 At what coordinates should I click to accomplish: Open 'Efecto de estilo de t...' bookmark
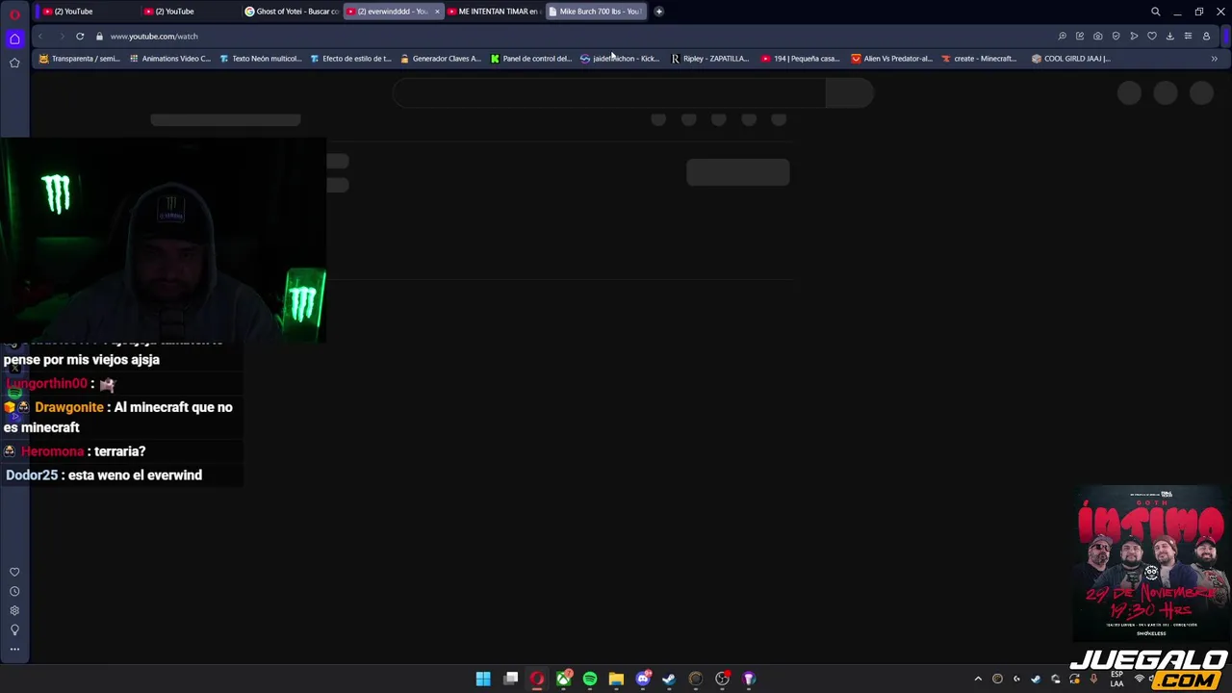point(350,59)
